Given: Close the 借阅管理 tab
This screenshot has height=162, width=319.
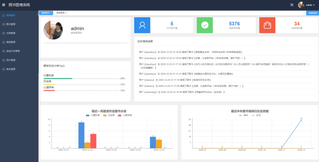Looking at the screenshot, I should tap(66, 13).
